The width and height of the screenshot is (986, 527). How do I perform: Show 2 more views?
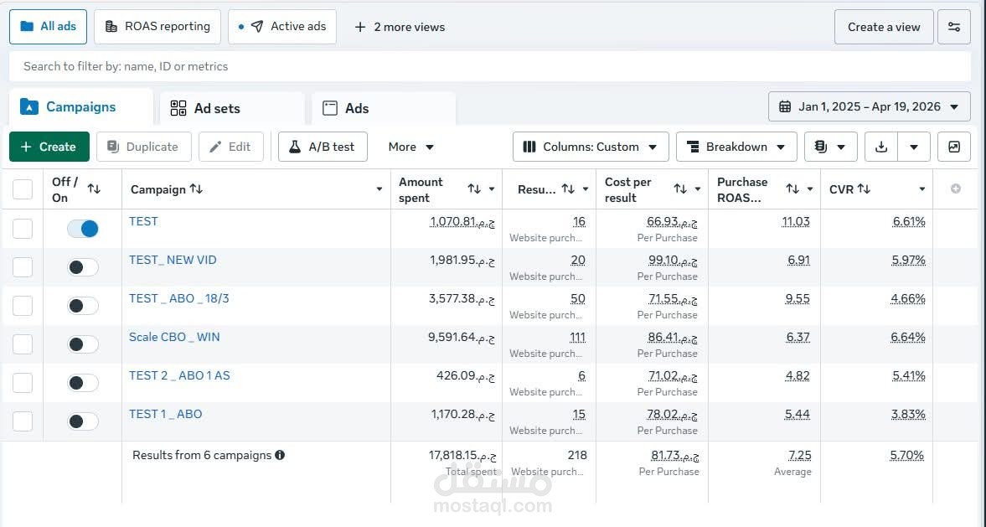400,27
